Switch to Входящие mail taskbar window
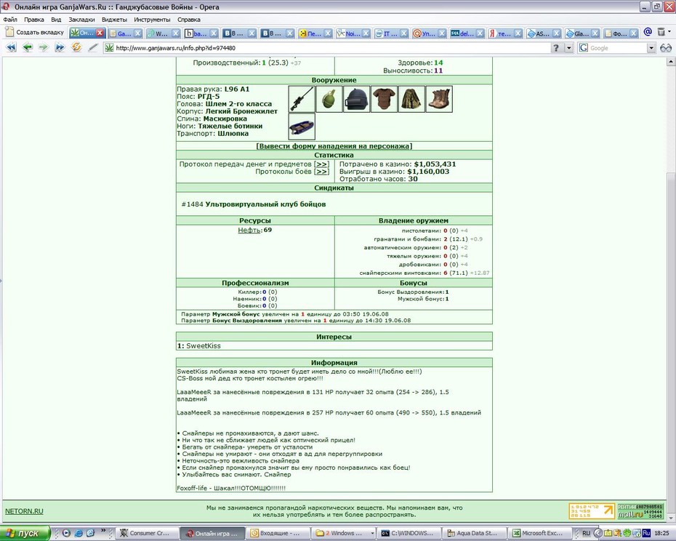 point(278,533)
